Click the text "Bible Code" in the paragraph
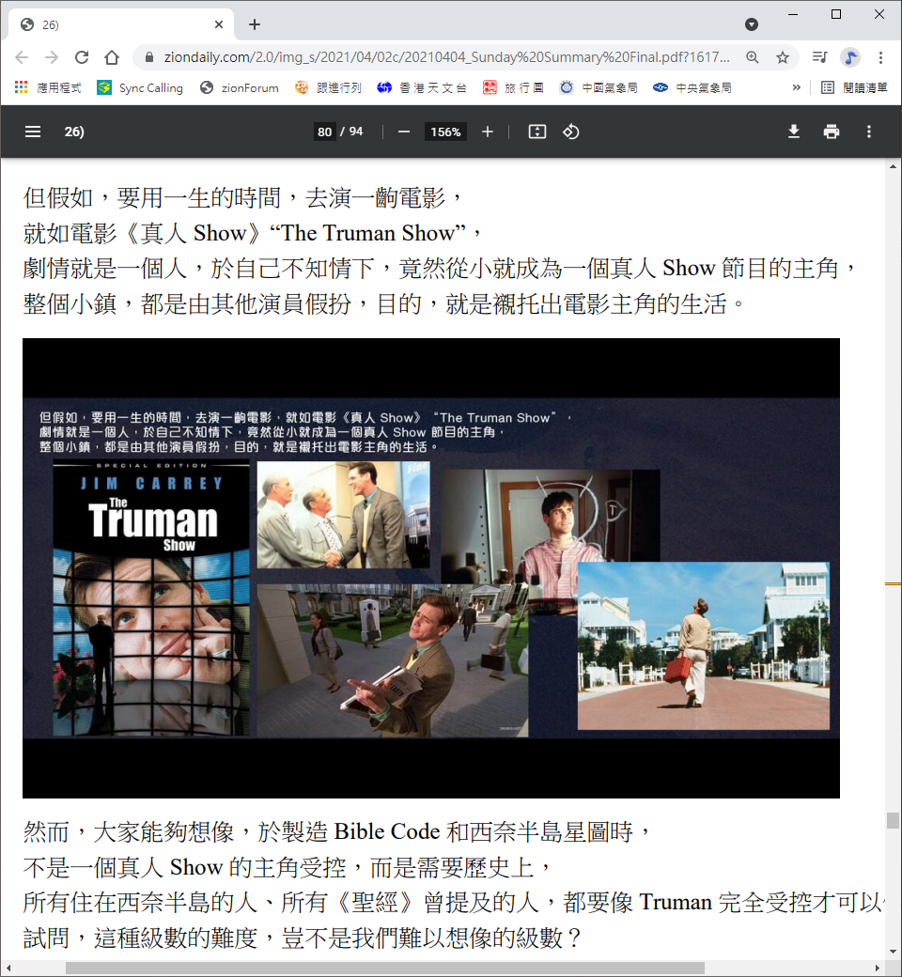Image resolution: width=902 pixels, height=977 pixels. (386, 831)
